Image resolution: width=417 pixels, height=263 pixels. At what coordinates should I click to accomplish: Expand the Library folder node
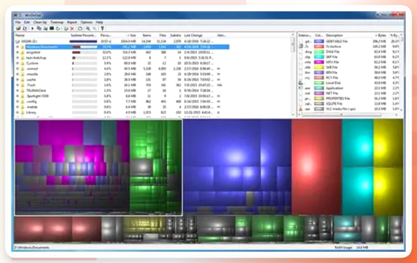tap(17, 113)
